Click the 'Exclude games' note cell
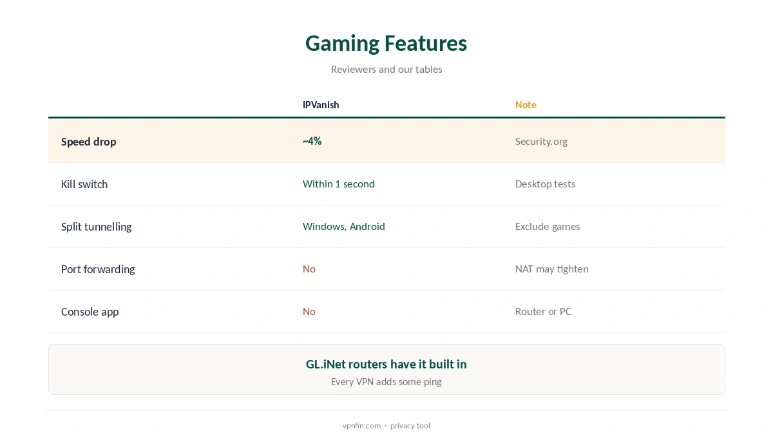Screen dimensions: 773x438 click(548, 226)
